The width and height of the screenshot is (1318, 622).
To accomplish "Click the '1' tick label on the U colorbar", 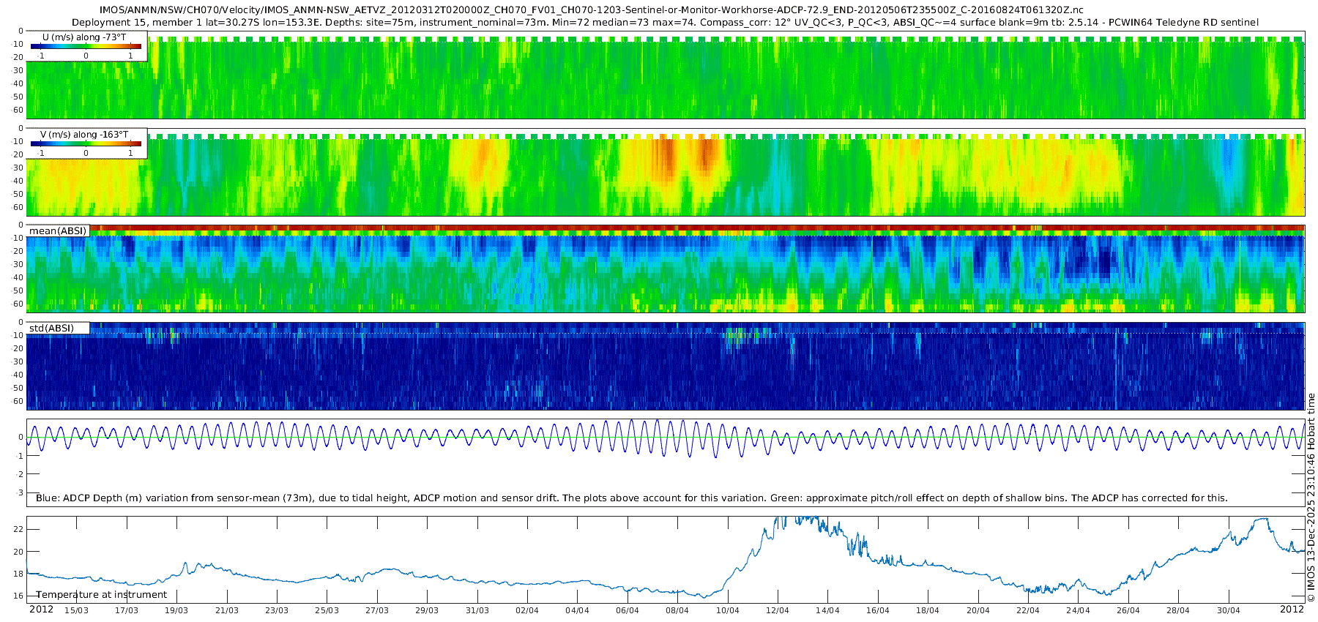I will [131, 56].
